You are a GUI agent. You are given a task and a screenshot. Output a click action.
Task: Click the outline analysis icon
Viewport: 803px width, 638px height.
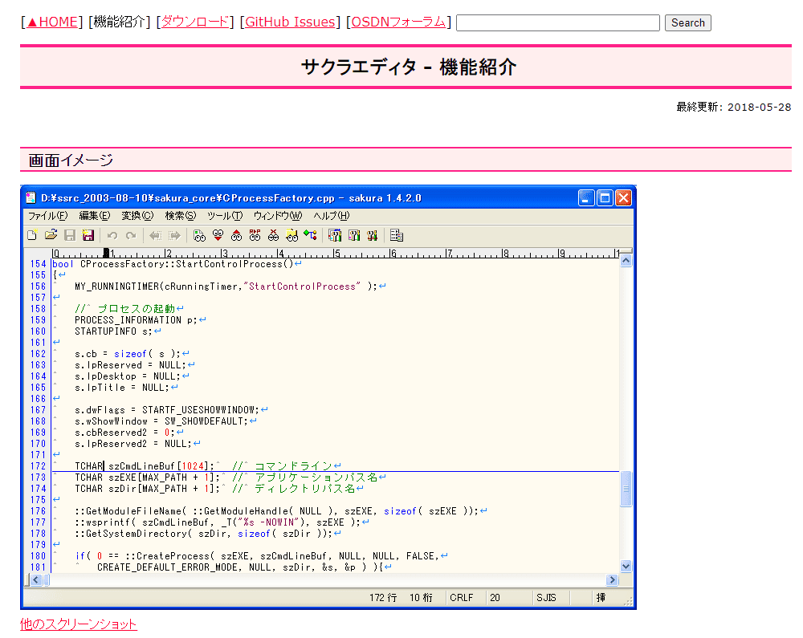click(310, 235)
